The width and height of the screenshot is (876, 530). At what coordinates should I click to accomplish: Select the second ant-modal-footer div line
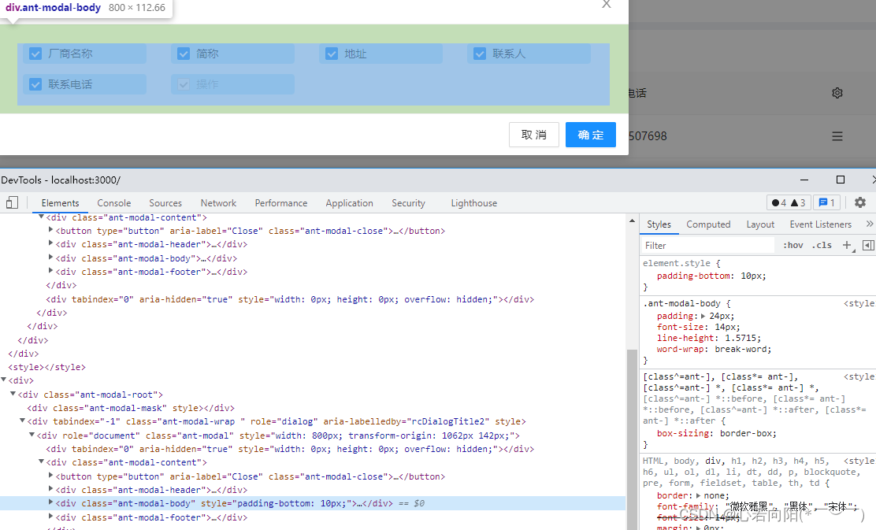click(150, 517)
